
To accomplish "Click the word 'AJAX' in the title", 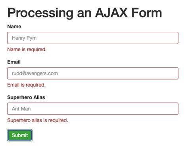I will pos(111,13).
